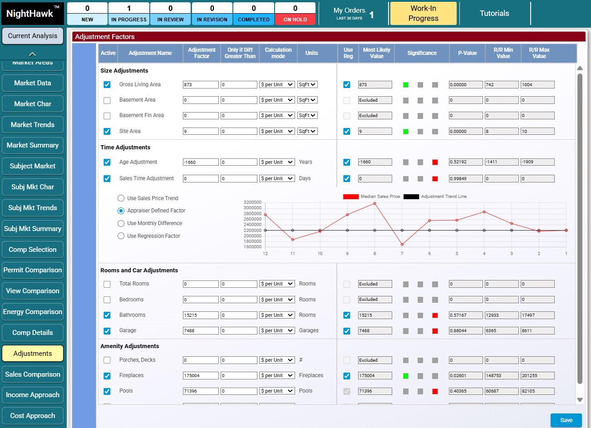This screenshot has width=591, height=428.
Task: Click green significance square for Site Area
Action: tap(406, 132)
